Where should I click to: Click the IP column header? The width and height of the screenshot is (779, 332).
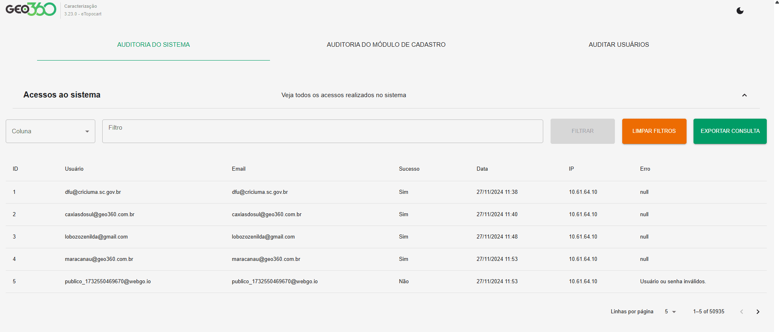[571, 169]
